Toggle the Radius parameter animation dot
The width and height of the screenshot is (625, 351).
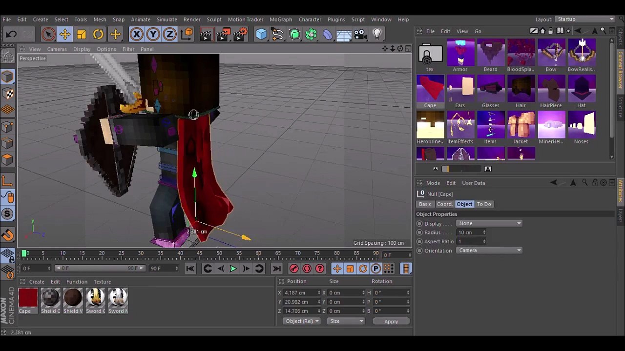coord(419,233)
